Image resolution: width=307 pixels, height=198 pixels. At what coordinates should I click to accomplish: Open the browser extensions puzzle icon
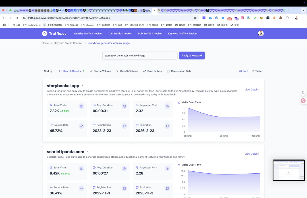(287, 18)
